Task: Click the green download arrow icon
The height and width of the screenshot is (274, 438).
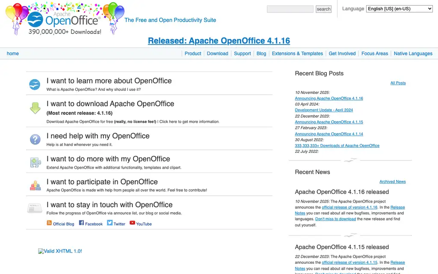Action: (35, 108)
